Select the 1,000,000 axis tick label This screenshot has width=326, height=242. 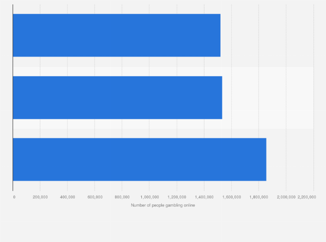(x=149, y=197)
